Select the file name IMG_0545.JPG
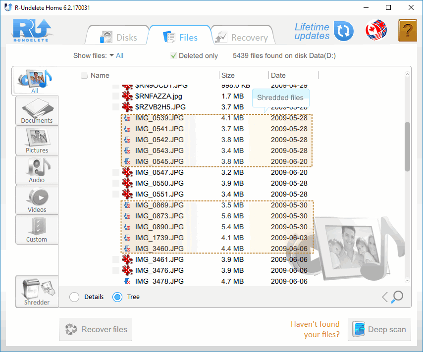The width and height of the screenshot is (423, 352). coord(159,161)
